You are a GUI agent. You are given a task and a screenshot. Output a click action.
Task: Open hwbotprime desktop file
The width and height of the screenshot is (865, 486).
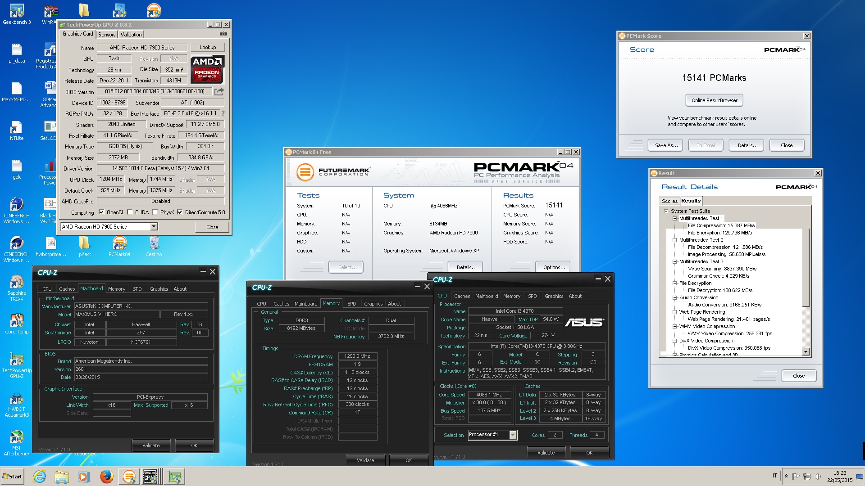(51, 247)
